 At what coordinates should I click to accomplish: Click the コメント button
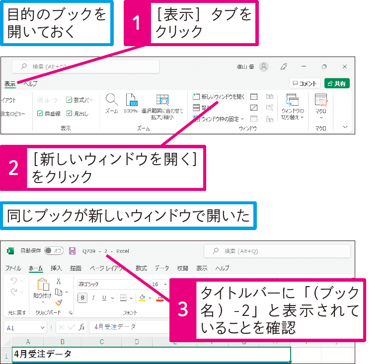click(305, 83)
